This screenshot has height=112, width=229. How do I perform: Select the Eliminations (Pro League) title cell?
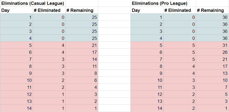(163, 3)
